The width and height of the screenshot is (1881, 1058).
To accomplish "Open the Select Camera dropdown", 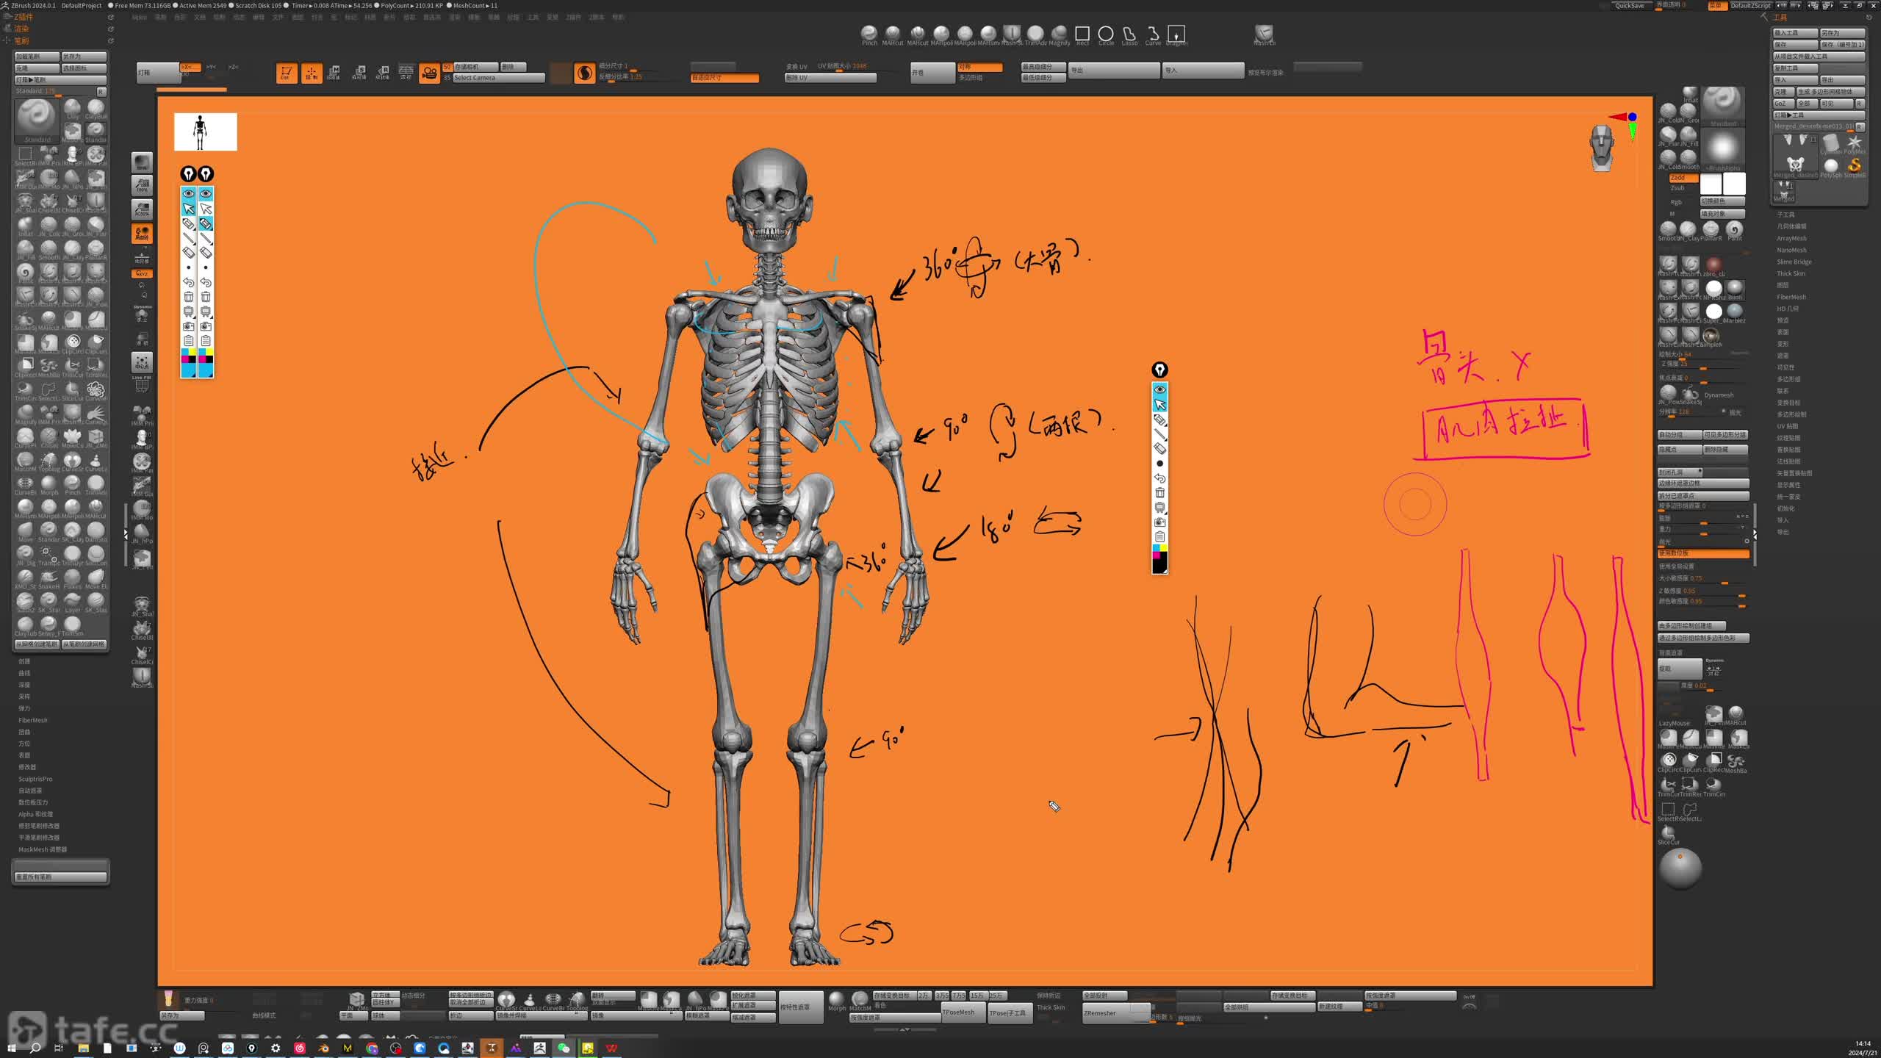I will pos(498,78).
